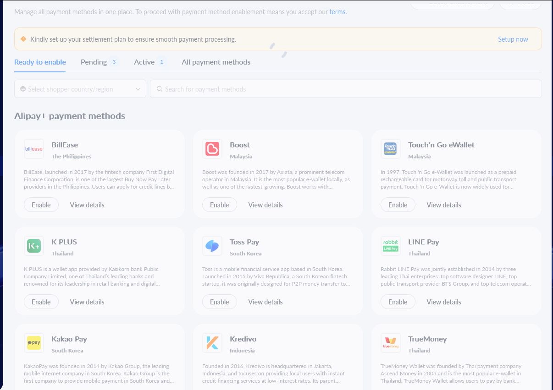Click the Toss Pay blue logo

(x=212, y=246)
